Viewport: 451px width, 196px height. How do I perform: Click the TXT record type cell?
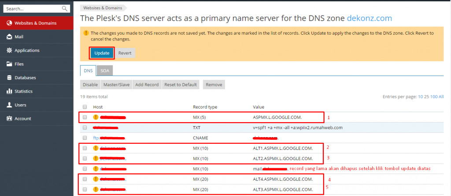pyautogui.click(x=196, y=127)
